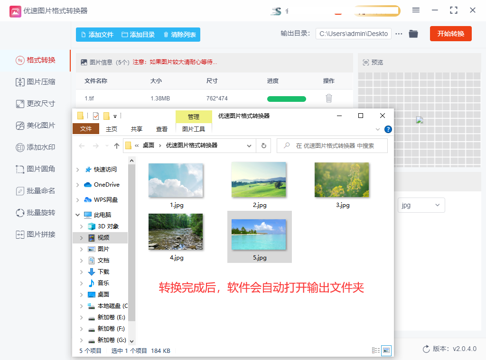Click the three-dots browse output directory button
Viewport: 486px width, 360px height.
pos(399,34)
